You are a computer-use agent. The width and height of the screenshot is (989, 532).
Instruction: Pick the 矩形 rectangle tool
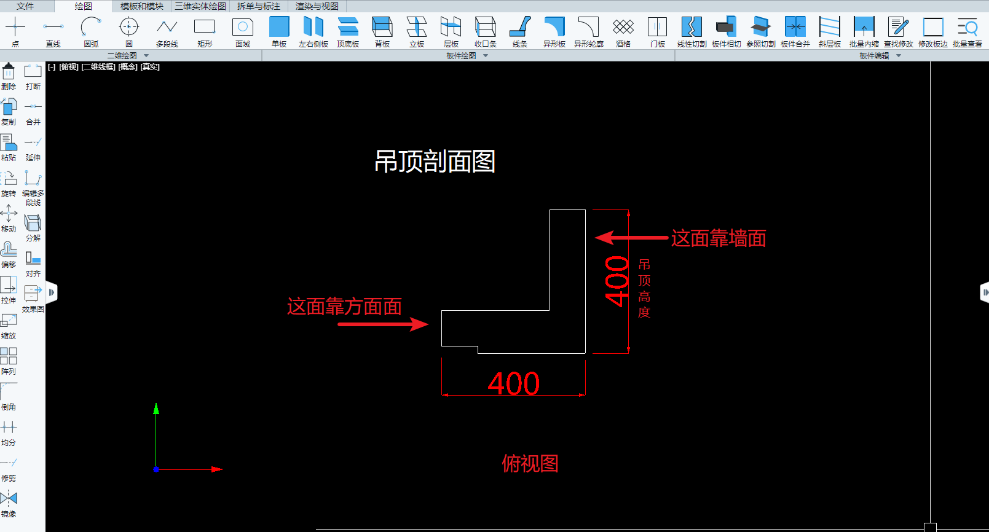[205, 32]
